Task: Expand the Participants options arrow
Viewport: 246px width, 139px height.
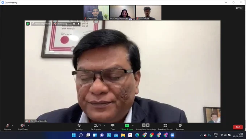Action: click(104, 126)
